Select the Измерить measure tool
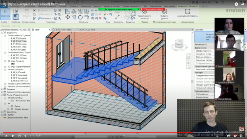The width and height of the screenshot is (247, 139). click(x=117, y=17)
